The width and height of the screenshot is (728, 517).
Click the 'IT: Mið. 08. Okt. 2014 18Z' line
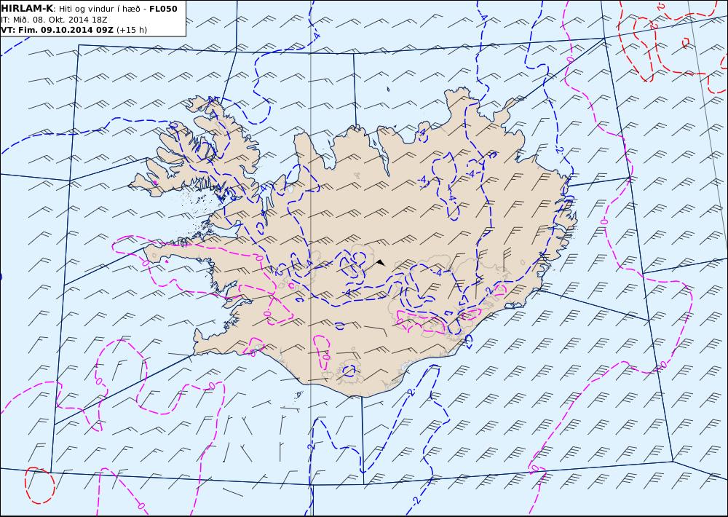point(54,20)
